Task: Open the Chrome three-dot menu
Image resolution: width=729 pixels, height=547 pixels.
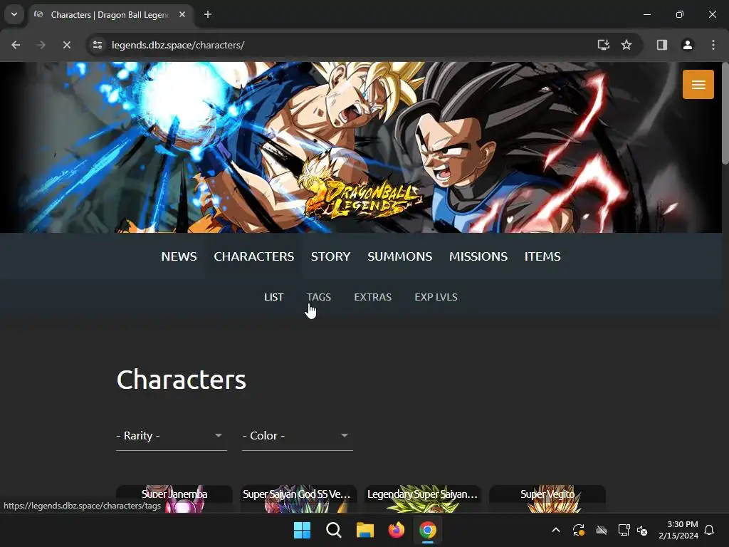Action: point(713,45)
